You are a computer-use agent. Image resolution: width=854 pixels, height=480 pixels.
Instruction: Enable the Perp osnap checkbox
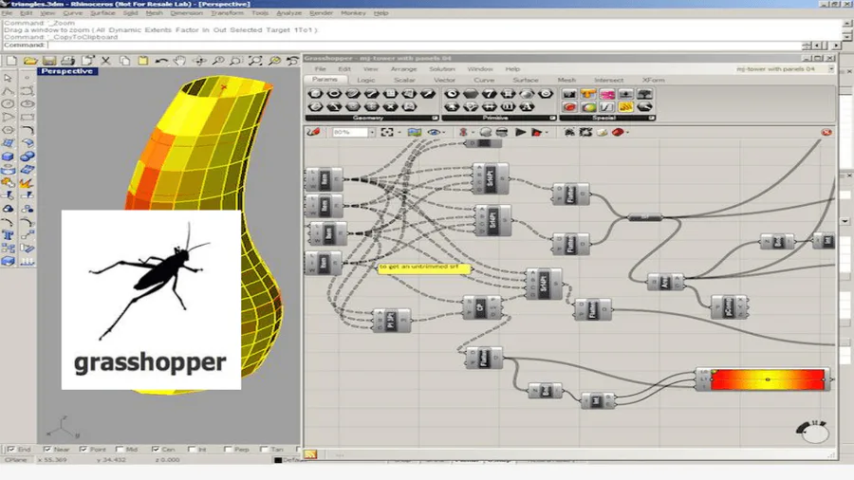pyautogui.click(x=228, y=450)
